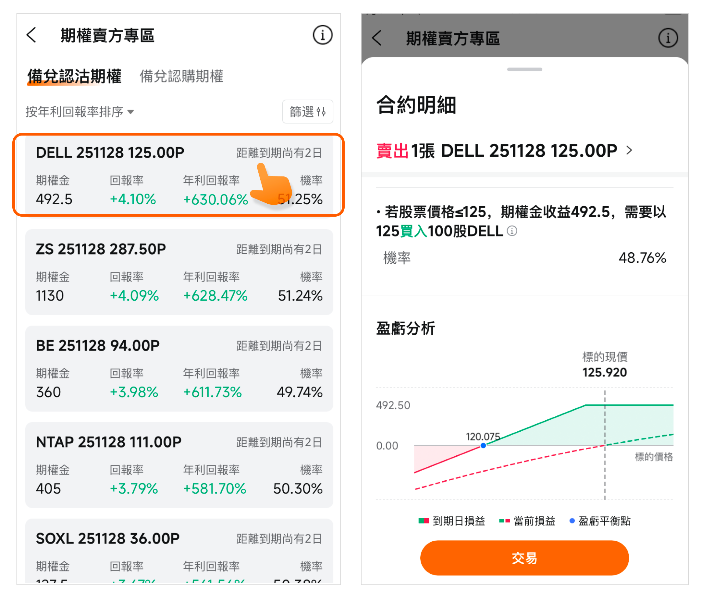Open ZS 251128 287.50P option card
Image resolution: width=701 pixels, height=600 pixels.
pos(179,272)
